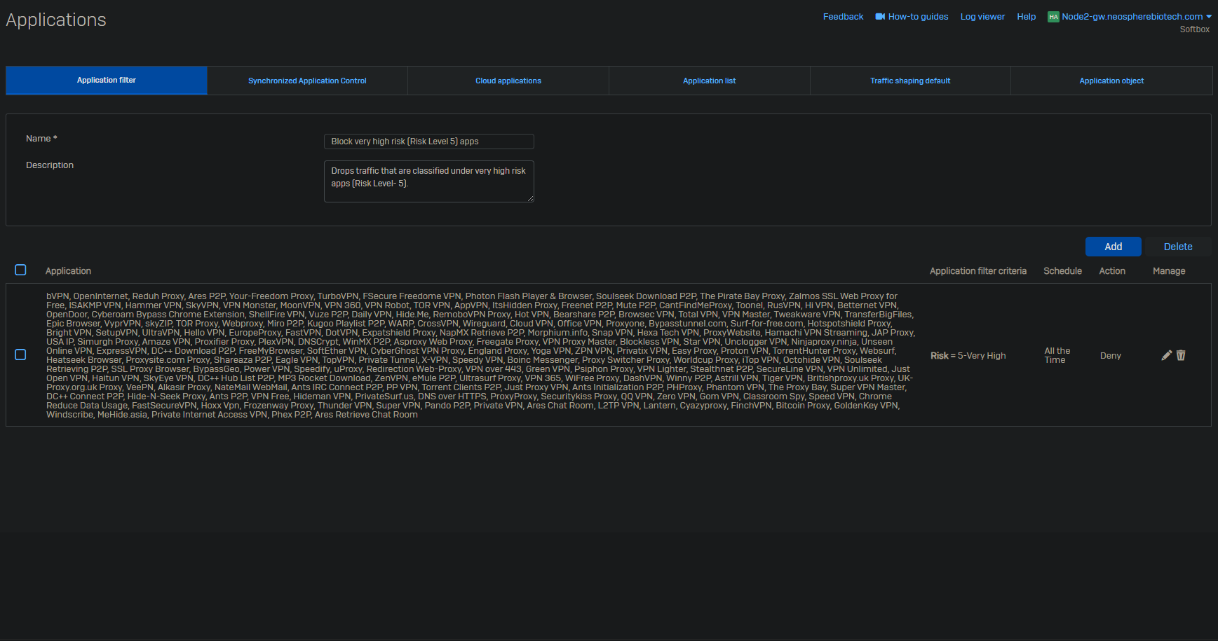The width and height of the screenshot is (1218, 641).
Task: Open Traffic shaping default tab
Action: pyautogui.click(x=910, y=81)
